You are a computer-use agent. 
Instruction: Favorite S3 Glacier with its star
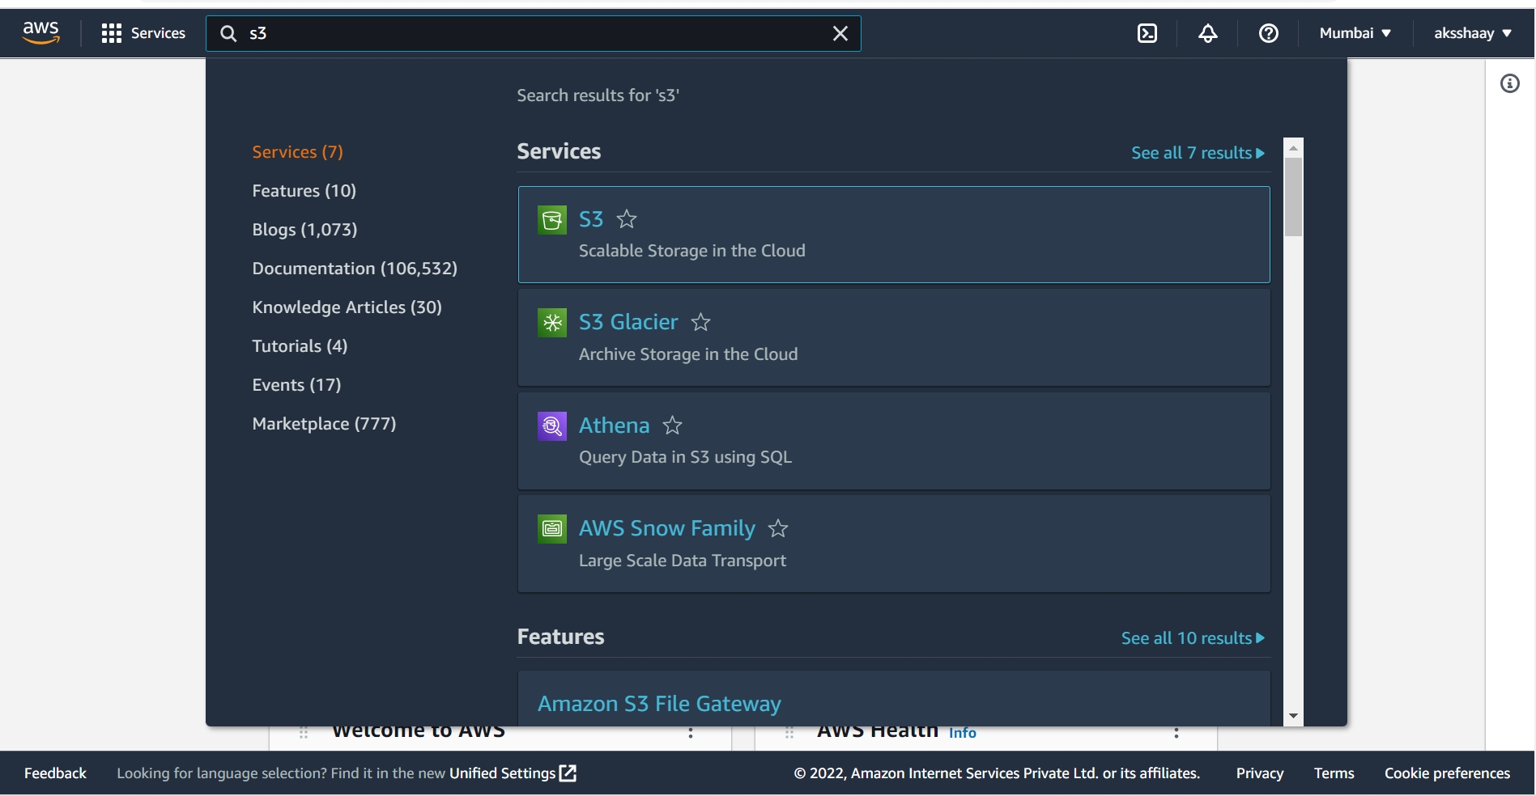click(701, 322)
